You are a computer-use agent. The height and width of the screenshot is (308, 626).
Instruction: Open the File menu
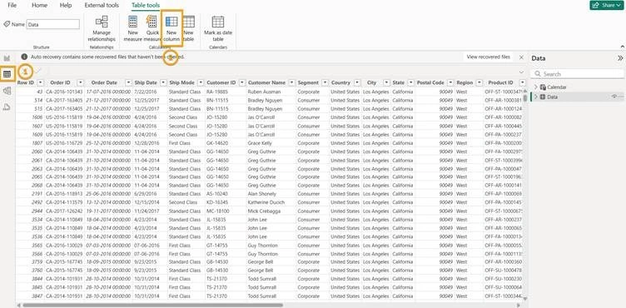[x=12, y=5]
